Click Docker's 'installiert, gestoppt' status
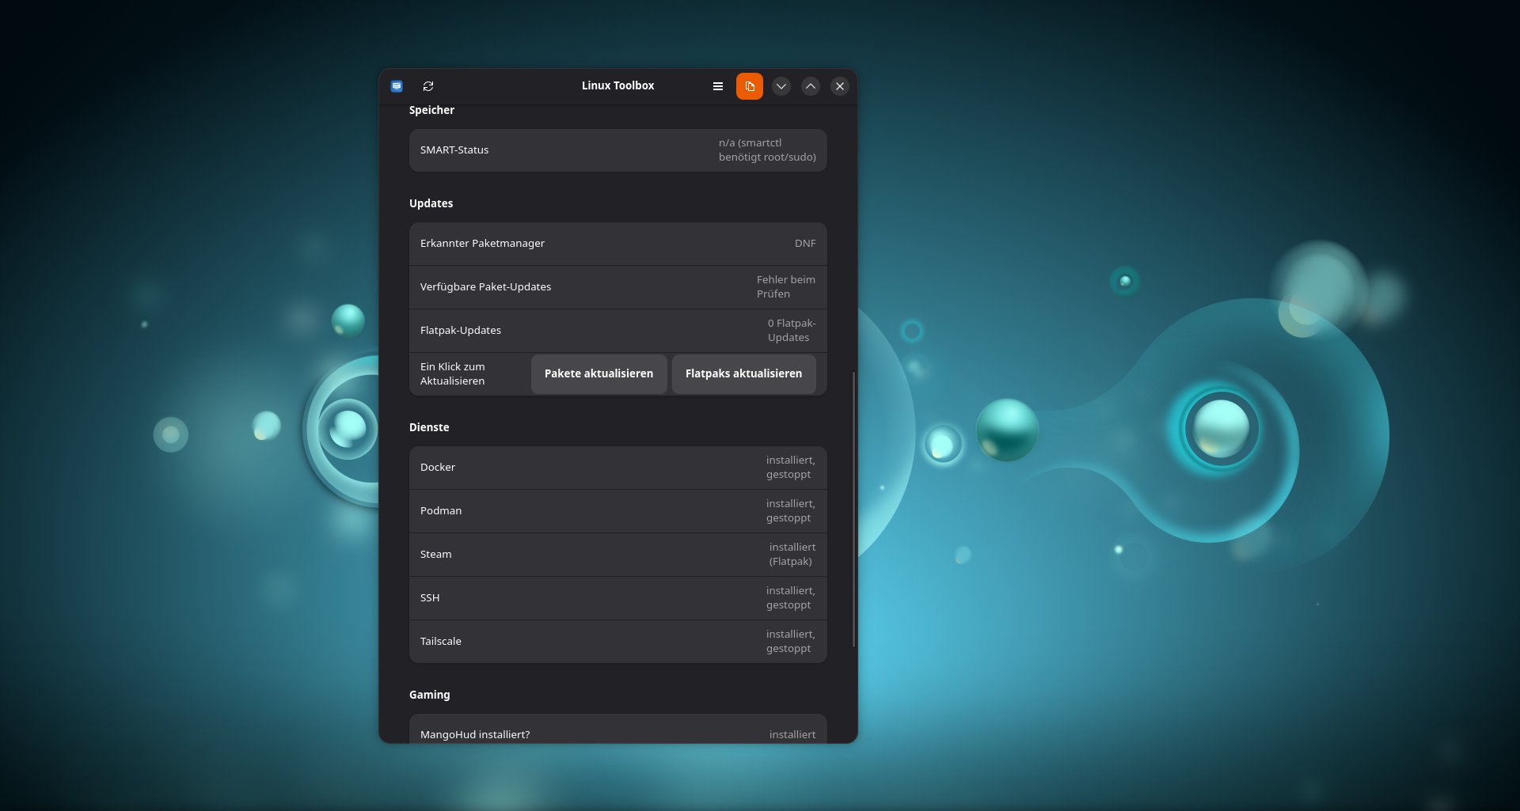The image size is (1520, 811). (790, 468)
